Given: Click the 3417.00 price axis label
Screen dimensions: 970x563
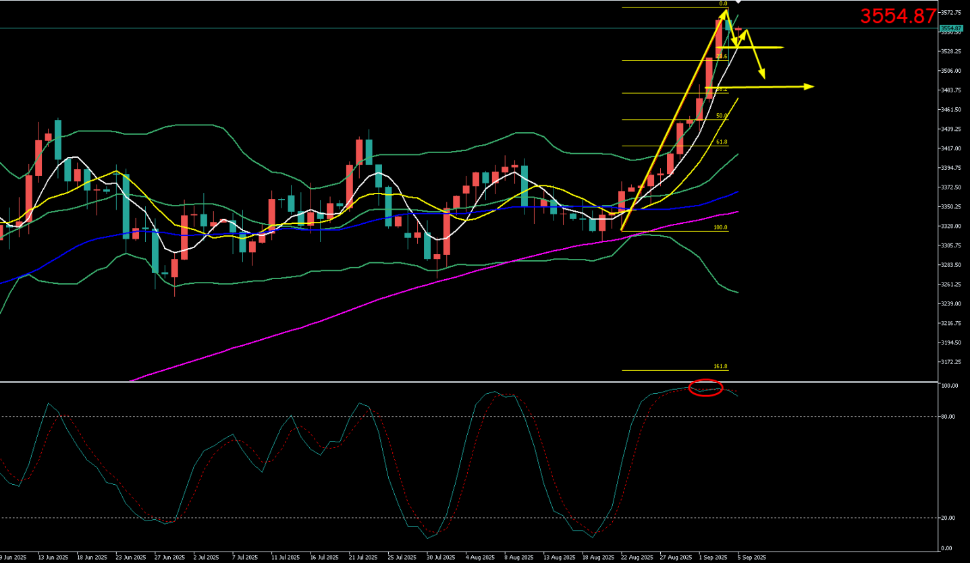Looking at the screenshot, I should coord(952,148).
